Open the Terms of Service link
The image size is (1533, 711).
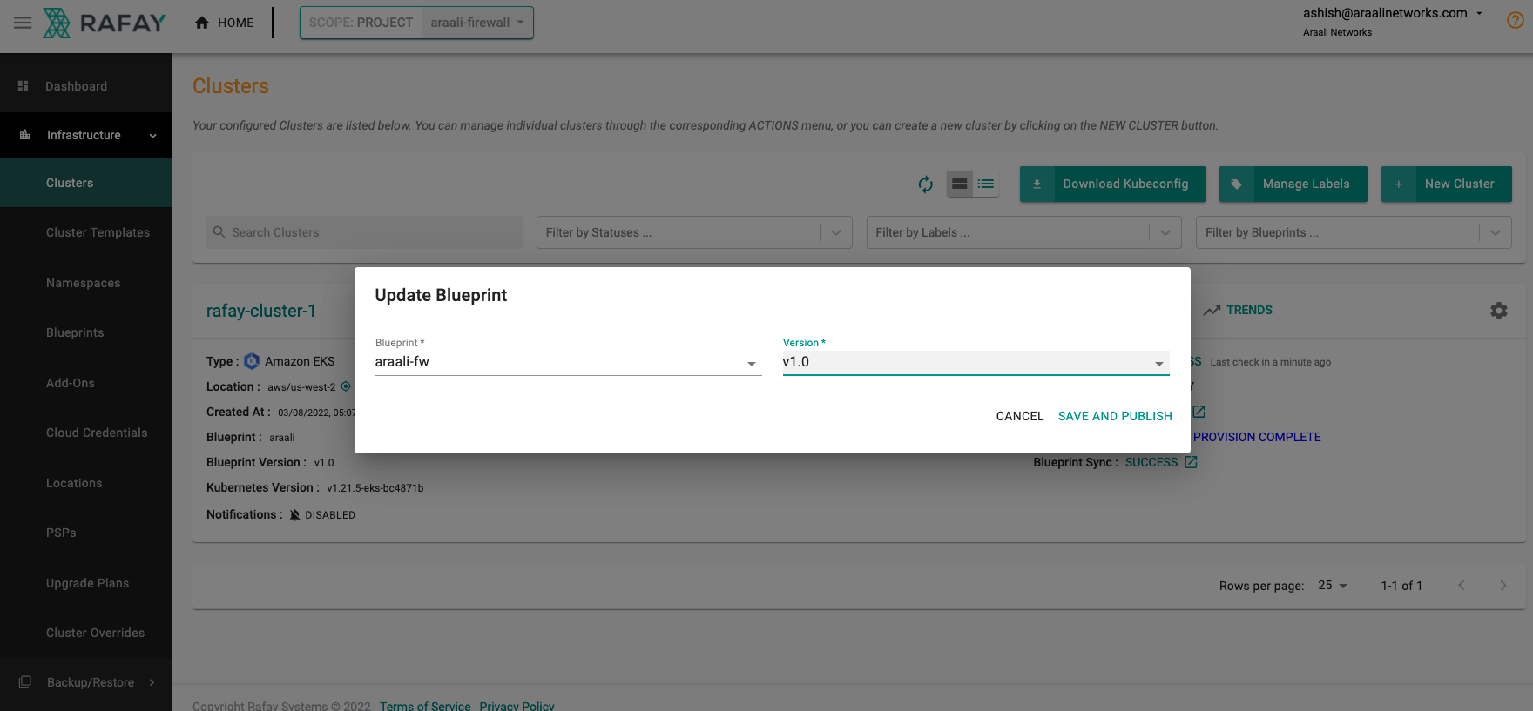coord(425,706)
